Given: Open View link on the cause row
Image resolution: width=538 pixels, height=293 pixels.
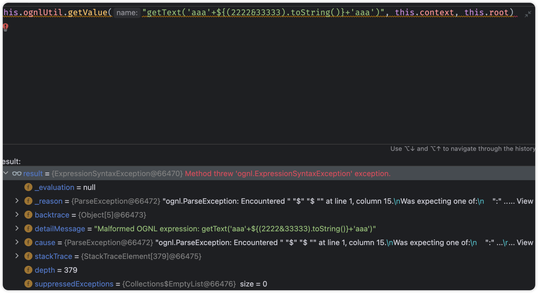Looking at the screenshot, I should [525, 242].
